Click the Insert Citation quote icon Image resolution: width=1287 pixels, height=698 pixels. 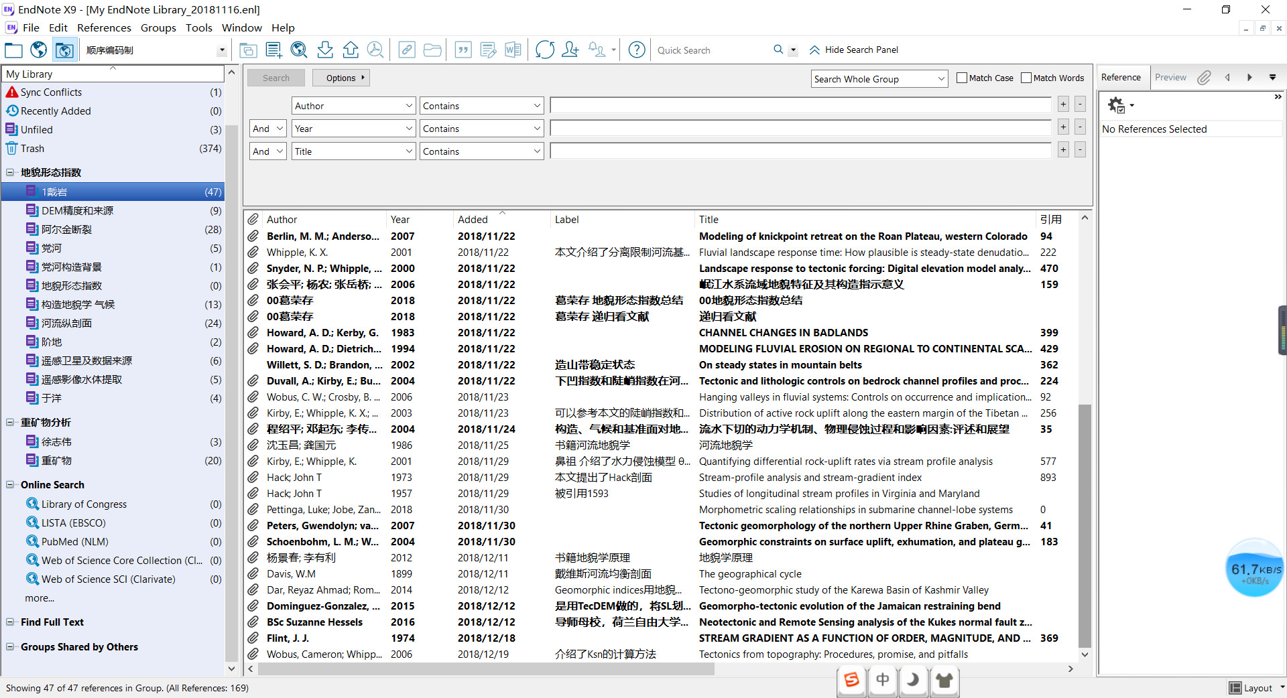coord(463,50)
